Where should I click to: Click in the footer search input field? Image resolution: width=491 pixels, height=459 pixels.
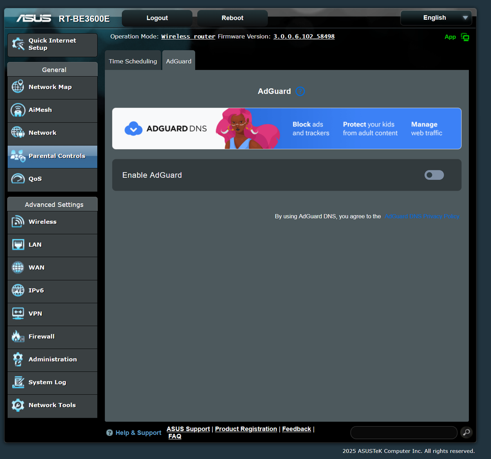(404, 432)
